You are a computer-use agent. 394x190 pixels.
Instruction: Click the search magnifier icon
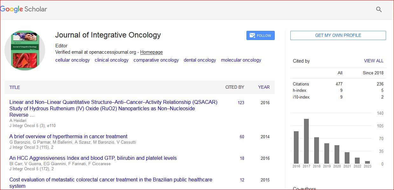tap(379, 9)
